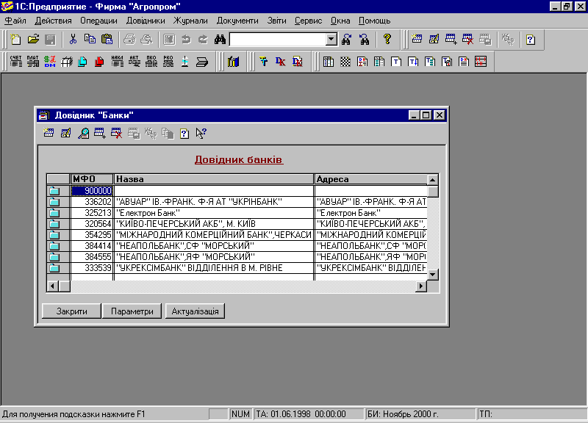Click Delete row icon in Банки window toolbar
588x423 pixels.
117,133
